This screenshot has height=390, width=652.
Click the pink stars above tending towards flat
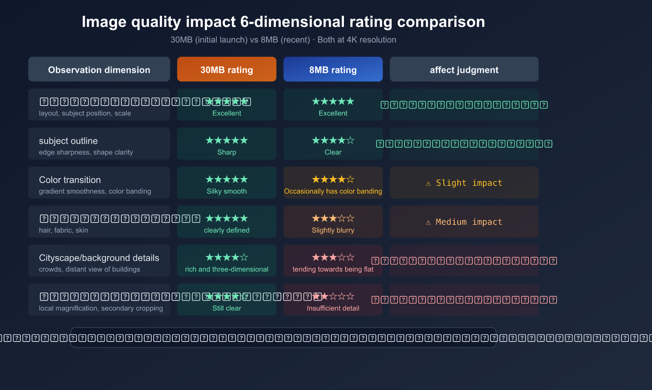[333, 257]
